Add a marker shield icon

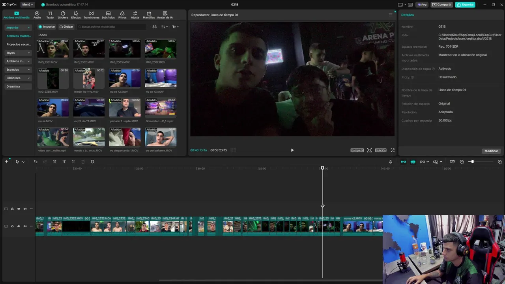pos(92,162)
